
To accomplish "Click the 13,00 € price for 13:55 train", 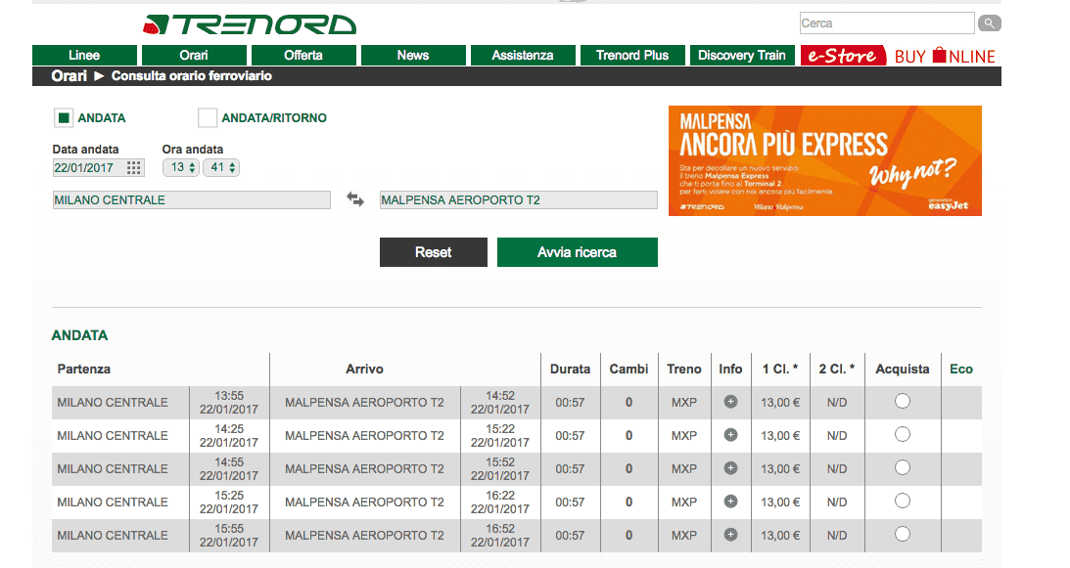I will pyautogui.click(x=780, y=403).
